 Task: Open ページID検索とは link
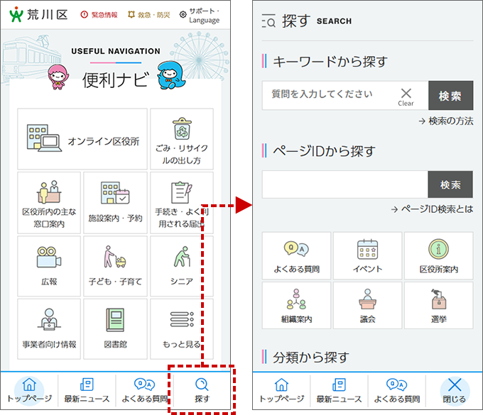pyautogui.click(x=432, y=209)
